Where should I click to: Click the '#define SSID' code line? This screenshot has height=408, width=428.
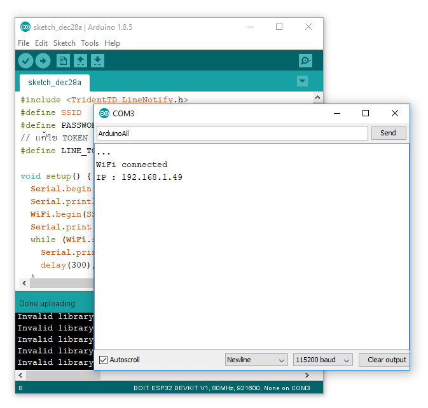[51, 112]
